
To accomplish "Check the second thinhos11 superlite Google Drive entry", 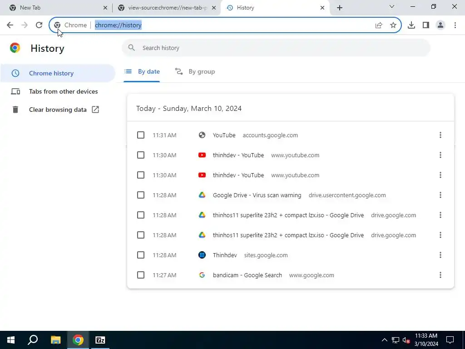I will point(141,235).
